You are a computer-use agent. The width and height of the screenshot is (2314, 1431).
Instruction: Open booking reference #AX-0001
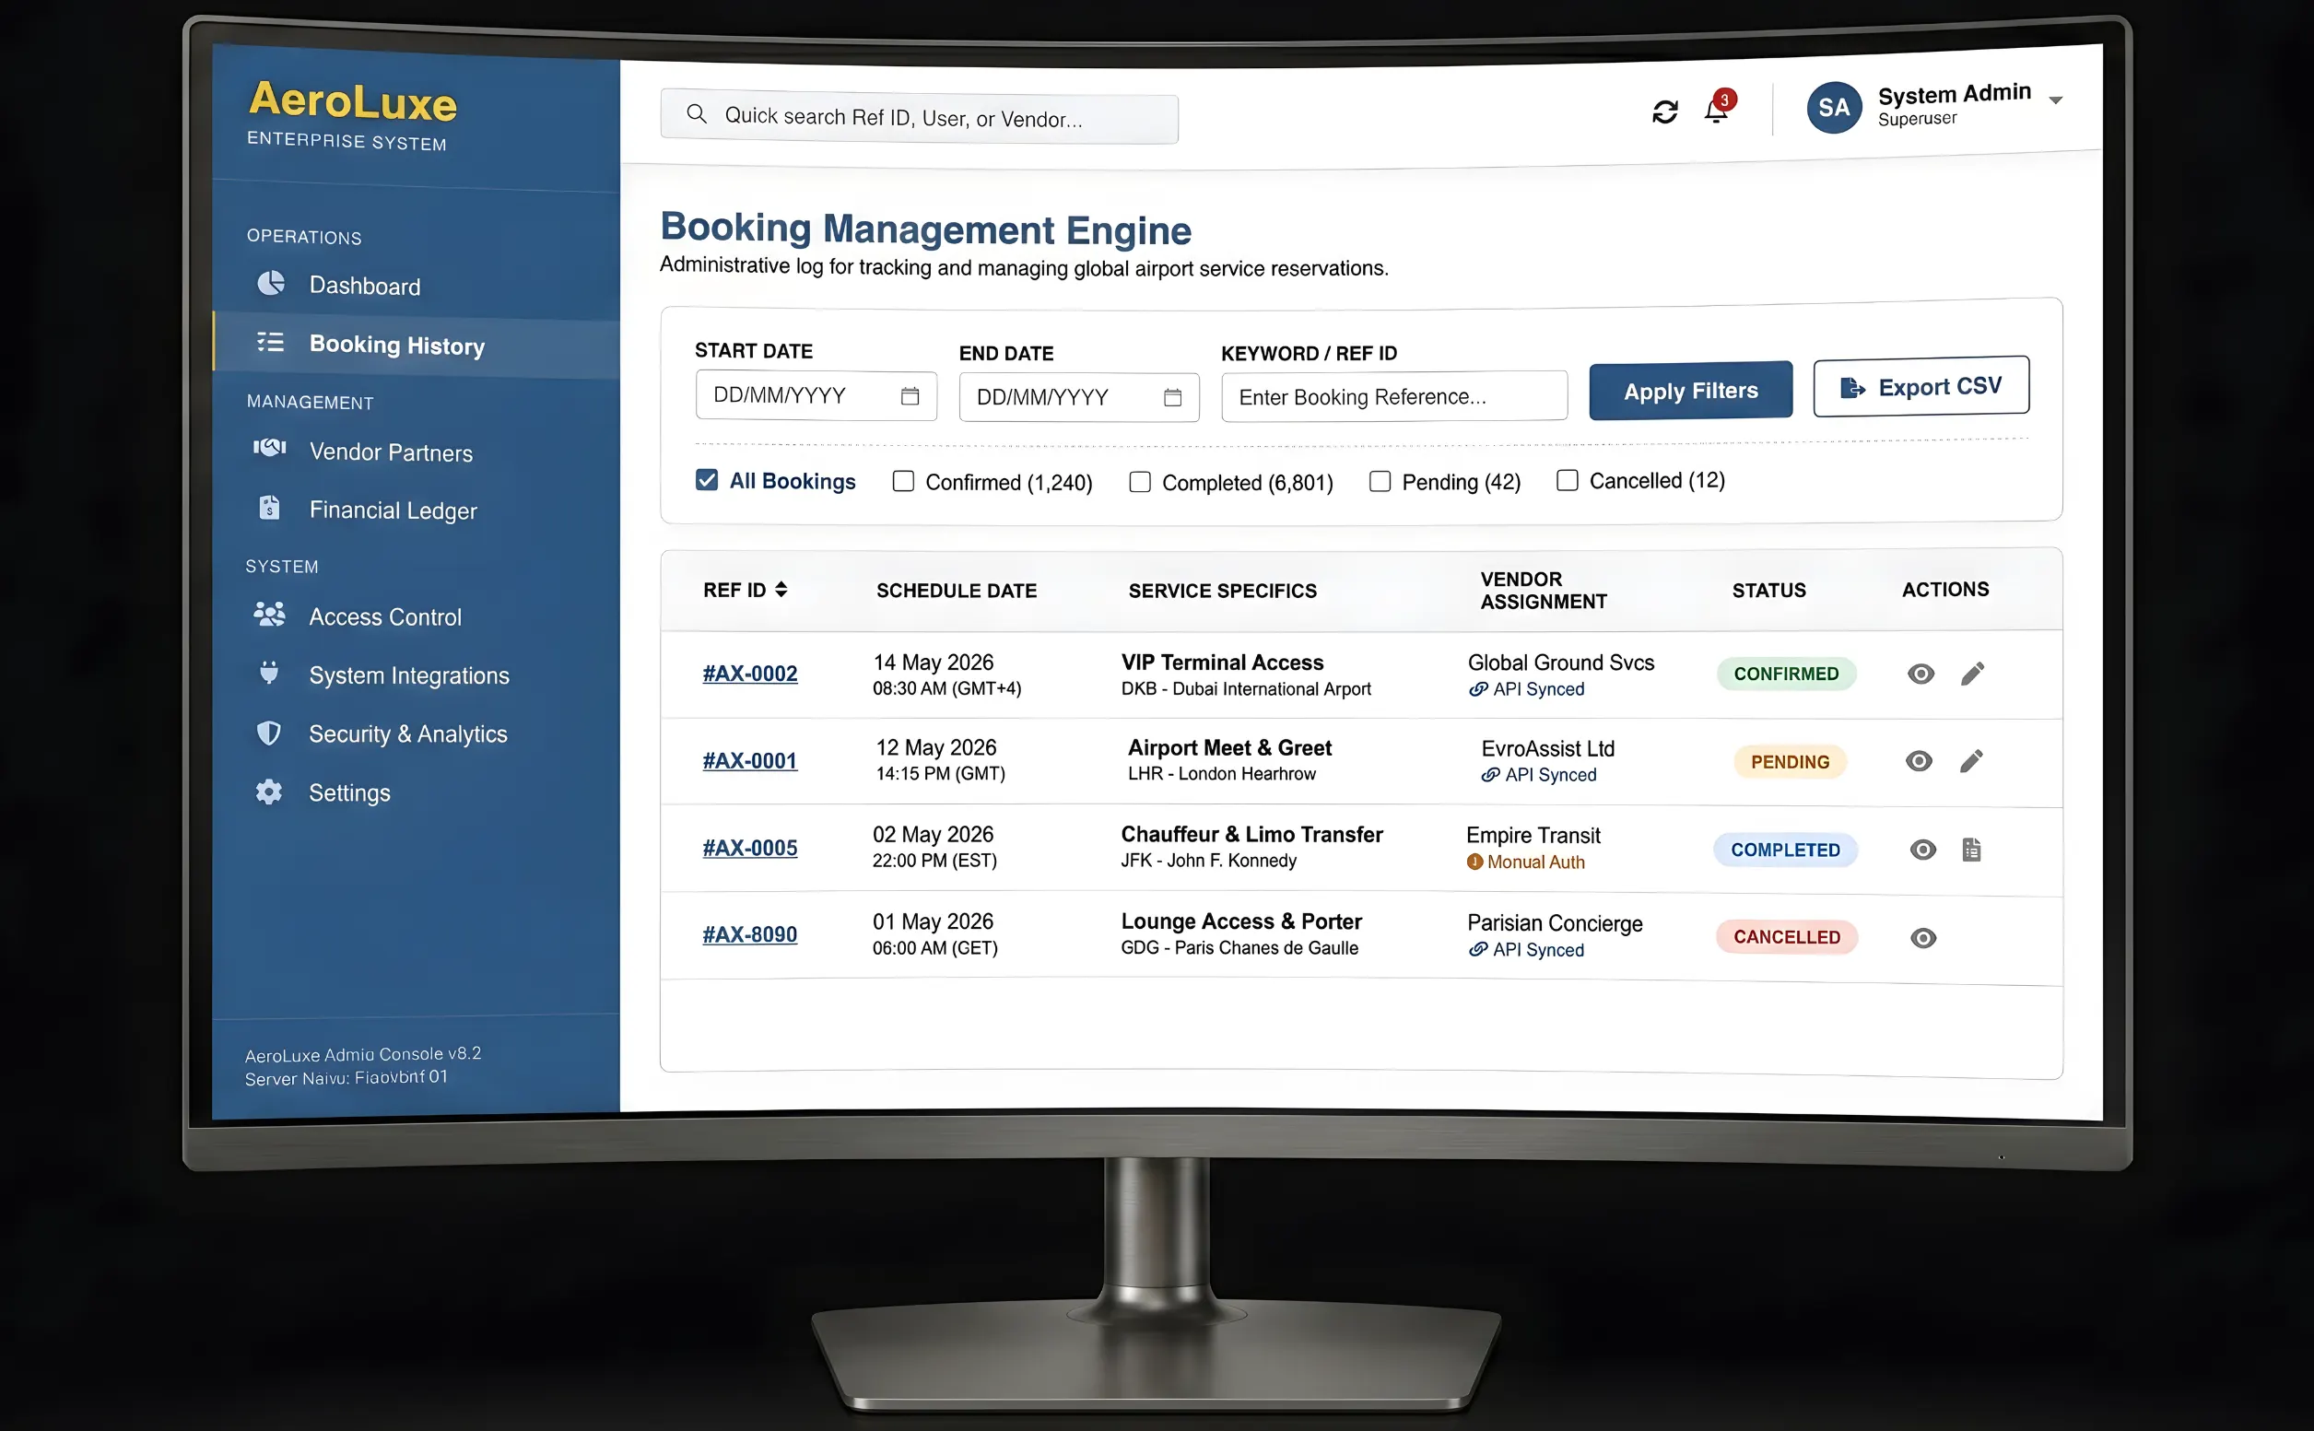pyautogui.click(x=749, y=761)
